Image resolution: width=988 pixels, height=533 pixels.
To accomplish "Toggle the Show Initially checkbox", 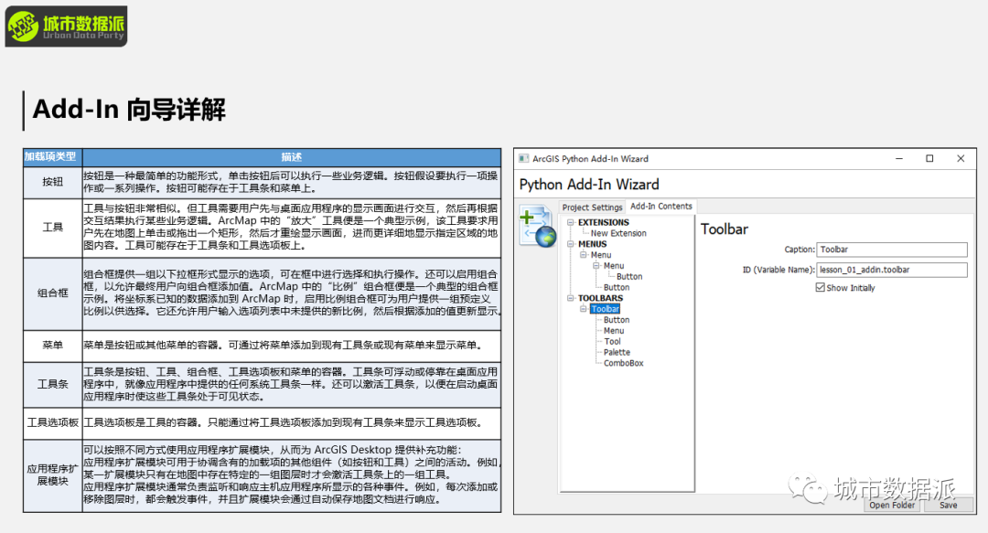I will click(820, 287).
